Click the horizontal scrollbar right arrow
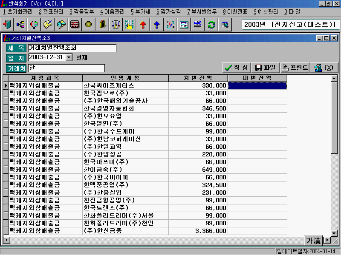Image resolution: width=341 pixels, height=255 pixels. (327, 240)
